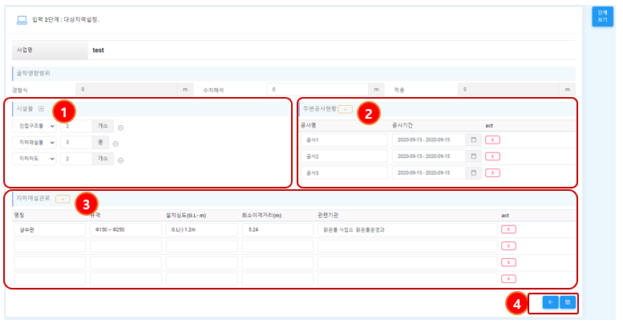The width and height of the screenshot is (623, 324).
Task: Open the 지하차도 facility type dropdown
Action: click(34, 159)
